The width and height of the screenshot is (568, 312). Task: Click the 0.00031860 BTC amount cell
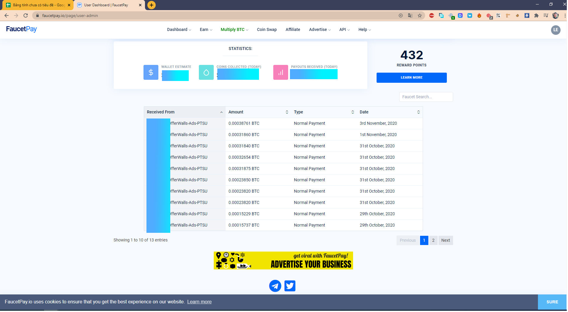(x=244, y=135)
